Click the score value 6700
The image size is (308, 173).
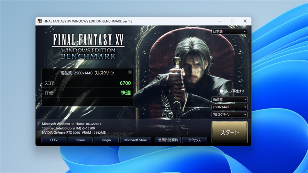(x=125, y=83)
